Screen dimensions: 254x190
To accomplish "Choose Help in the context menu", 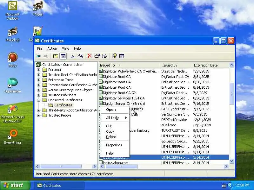I will point(115,153).
